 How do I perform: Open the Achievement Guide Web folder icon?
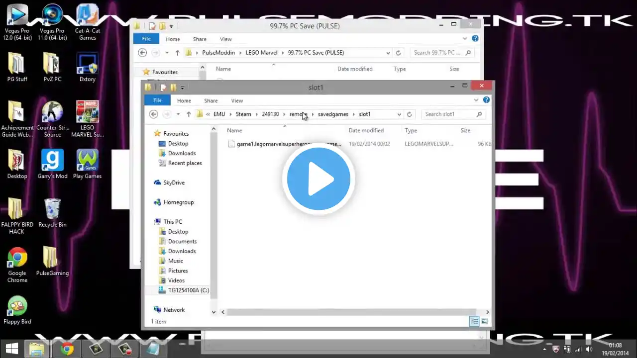tap(17, 119)
